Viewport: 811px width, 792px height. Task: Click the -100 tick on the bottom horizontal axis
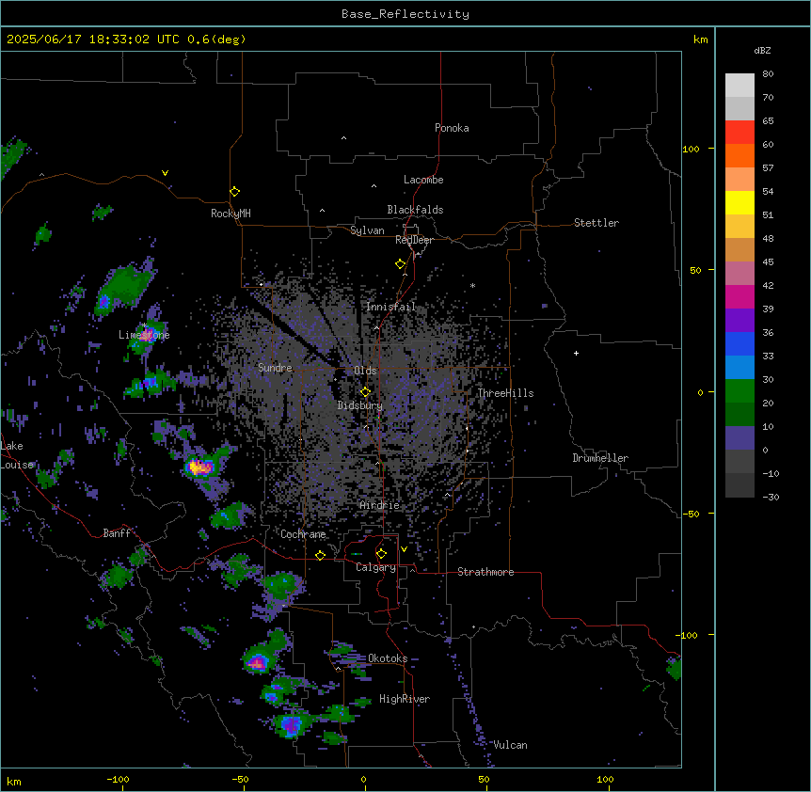[x=118, y=779]
